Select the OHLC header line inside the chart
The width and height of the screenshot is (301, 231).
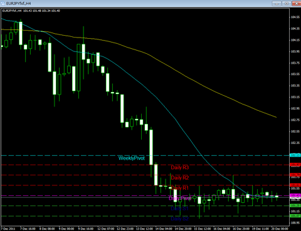[31, 11]
